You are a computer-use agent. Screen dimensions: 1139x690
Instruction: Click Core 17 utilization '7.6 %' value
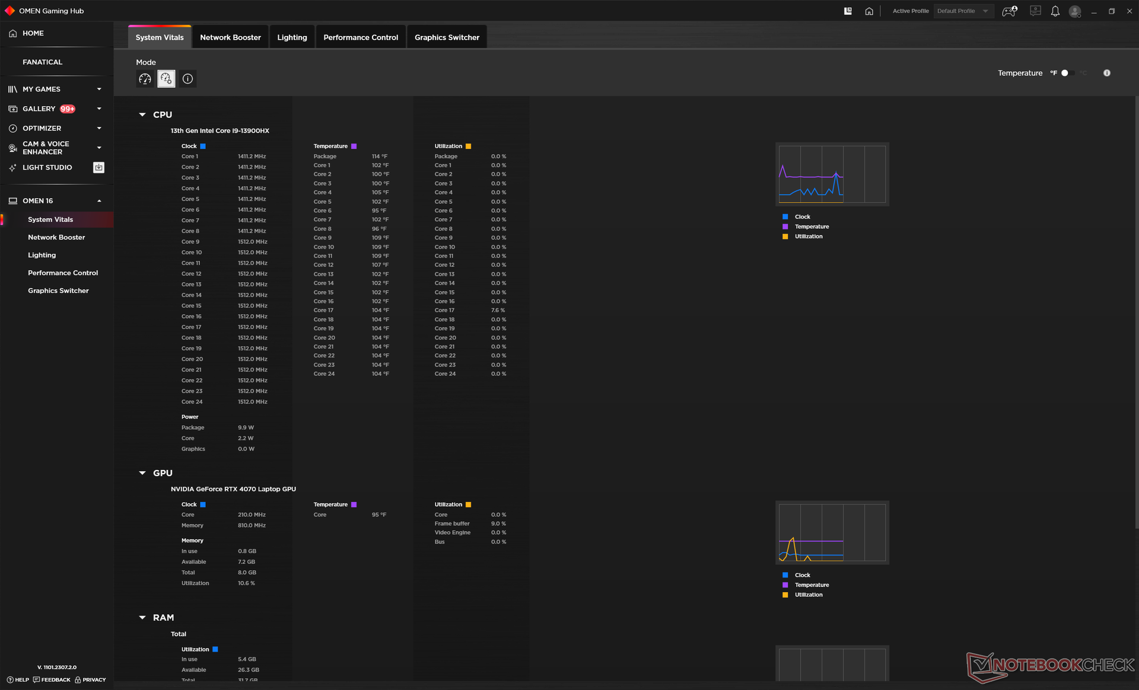[498, 311]
